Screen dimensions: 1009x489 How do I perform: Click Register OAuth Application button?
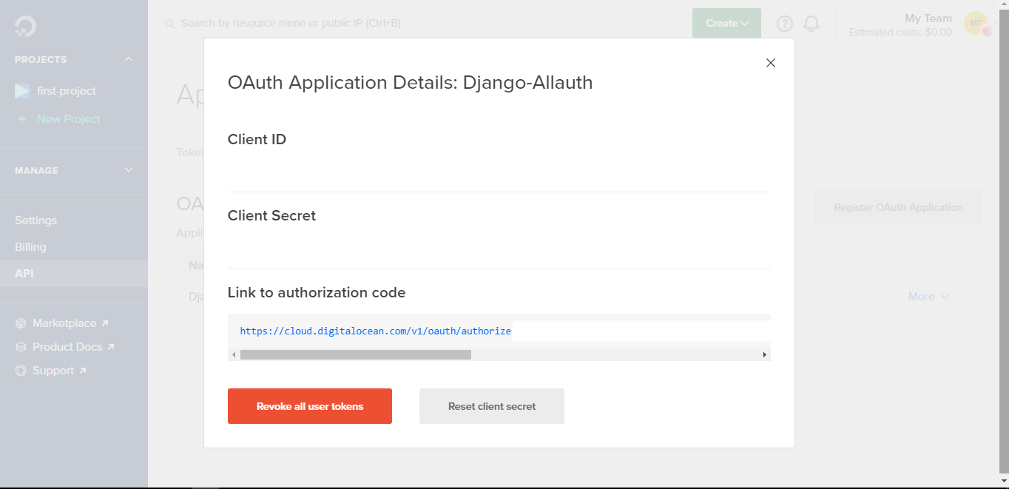point(898,208)
